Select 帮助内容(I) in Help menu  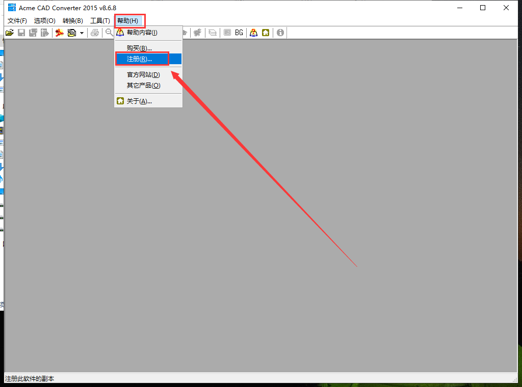(x=148, y=33)
